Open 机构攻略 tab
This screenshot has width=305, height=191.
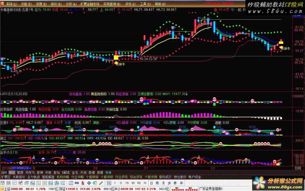point(63,177)
